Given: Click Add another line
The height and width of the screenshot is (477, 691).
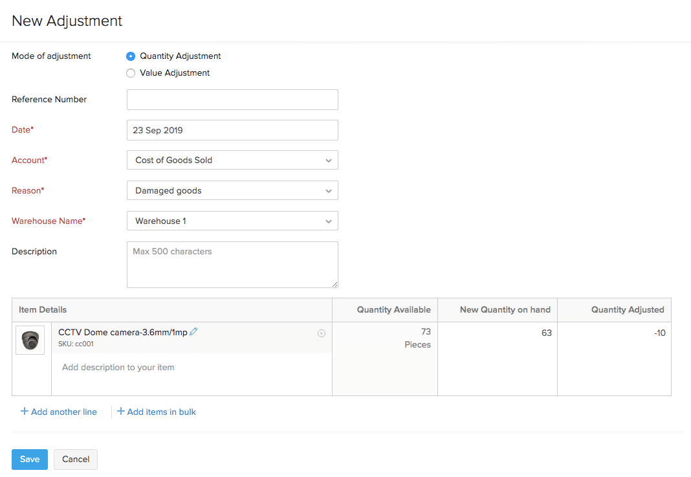Looking at the screenshot, I should [x=58, y=412].
